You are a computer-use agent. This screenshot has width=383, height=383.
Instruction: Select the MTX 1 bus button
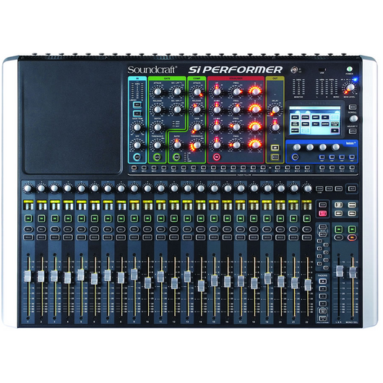(277, 168)
